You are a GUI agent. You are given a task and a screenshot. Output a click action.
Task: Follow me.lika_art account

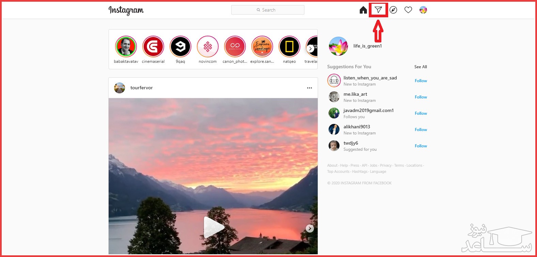(421, 97)
